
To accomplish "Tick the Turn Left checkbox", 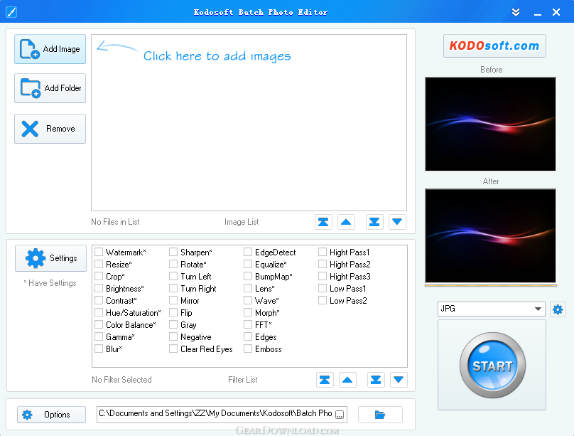I will point(173,276).
